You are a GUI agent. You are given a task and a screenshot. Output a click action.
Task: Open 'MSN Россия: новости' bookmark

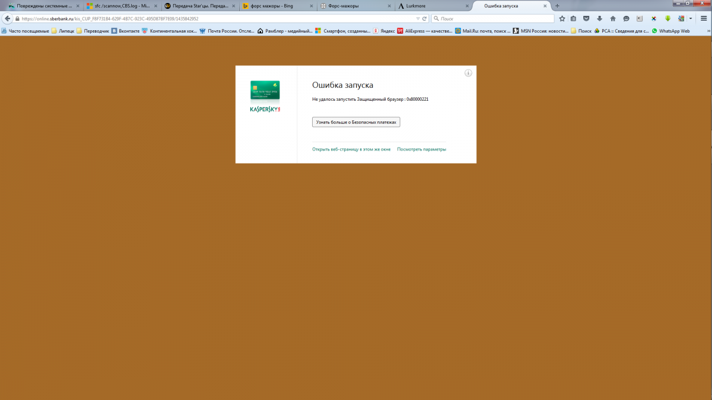click(x=541, y=31)
